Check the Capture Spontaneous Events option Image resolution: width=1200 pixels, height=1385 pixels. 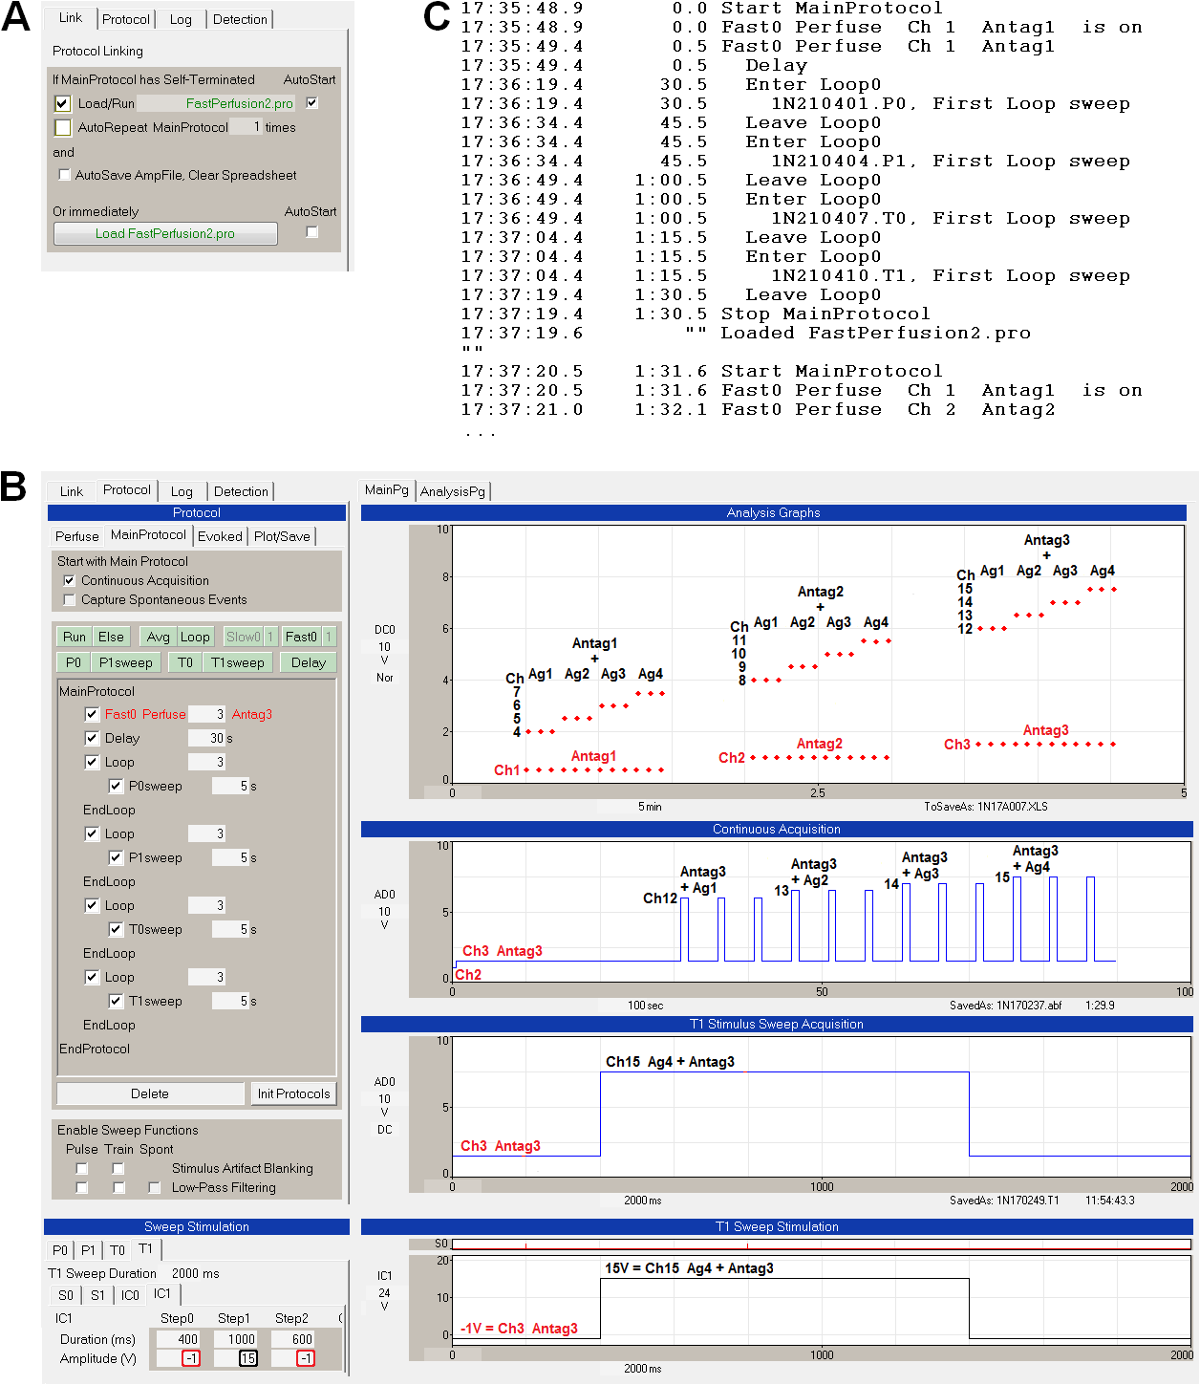69,599
